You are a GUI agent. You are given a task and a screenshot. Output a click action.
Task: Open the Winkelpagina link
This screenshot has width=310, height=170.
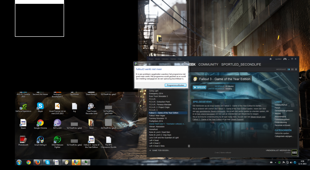coord(281,116)
